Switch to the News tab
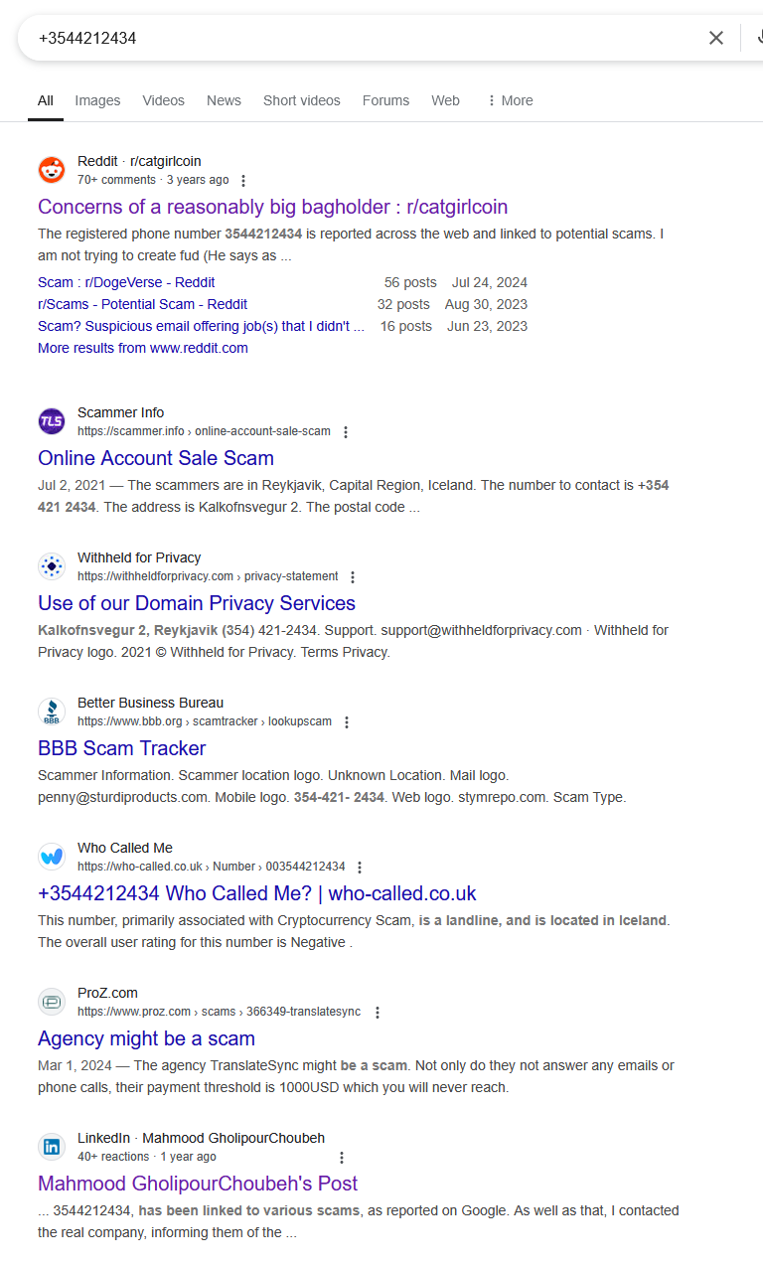 (224, 100)
